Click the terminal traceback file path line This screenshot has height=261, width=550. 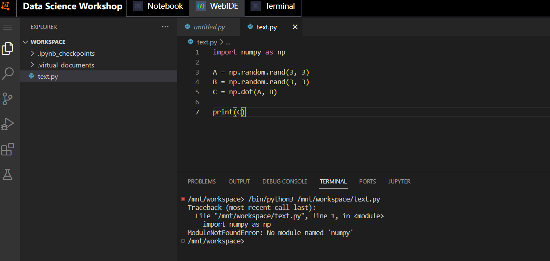(289, 216)
